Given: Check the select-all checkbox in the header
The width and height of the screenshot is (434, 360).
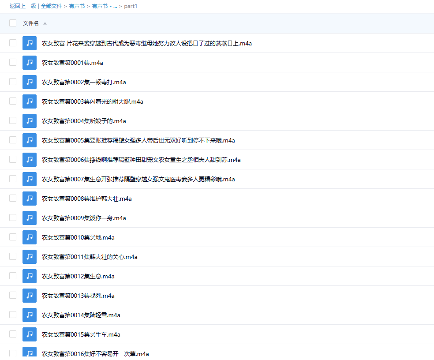Looking at the screenshot, I should tap(12, 22).
